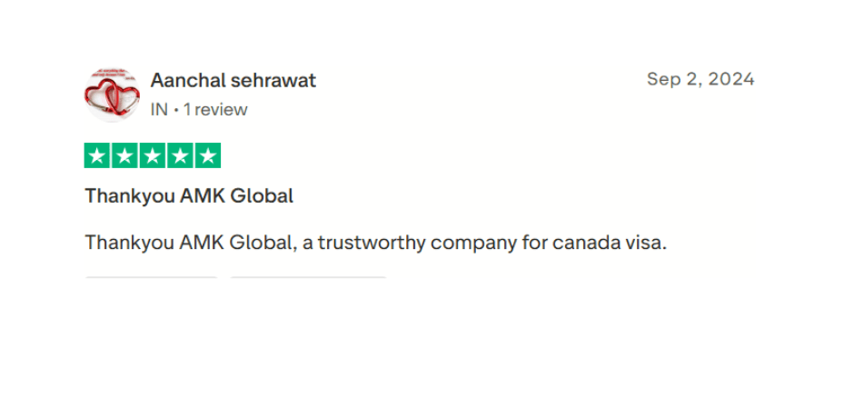This screenshot has width=854, height=409.
Task: Select the fifth rating star
Action: pos(208,155)
